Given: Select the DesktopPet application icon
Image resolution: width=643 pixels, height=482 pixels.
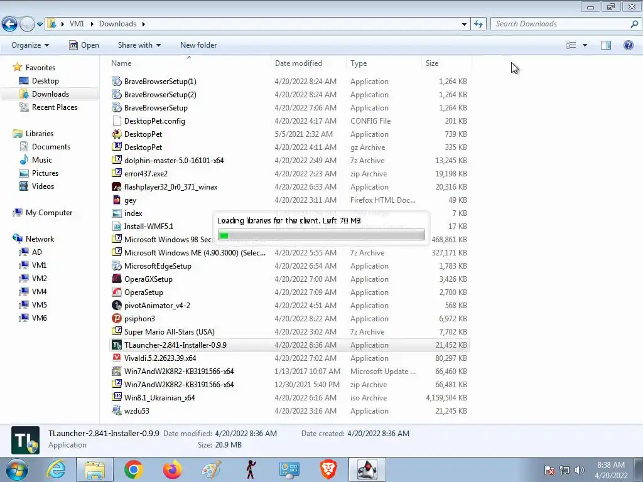Looking at the screenshot, I should pyautogui.click(x=117, y=134).
